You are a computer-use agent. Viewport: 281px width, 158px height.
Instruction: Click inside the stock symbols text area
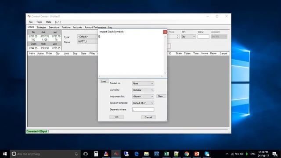pyautogui.click(x=131, y=54)
